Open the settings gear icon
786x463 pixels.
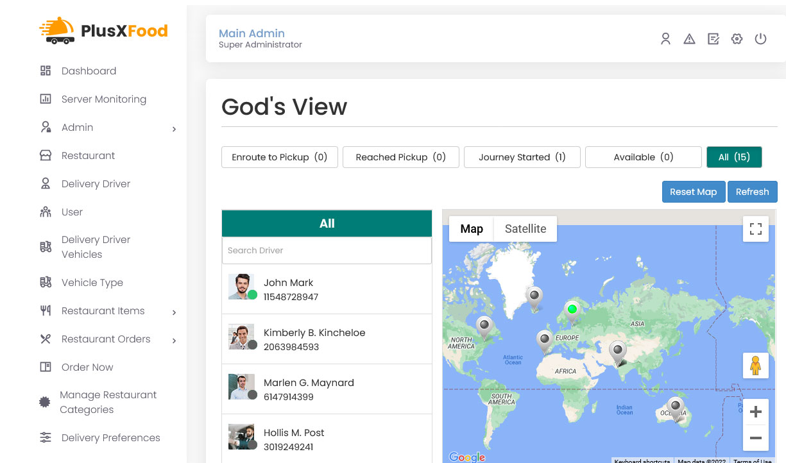737,39
